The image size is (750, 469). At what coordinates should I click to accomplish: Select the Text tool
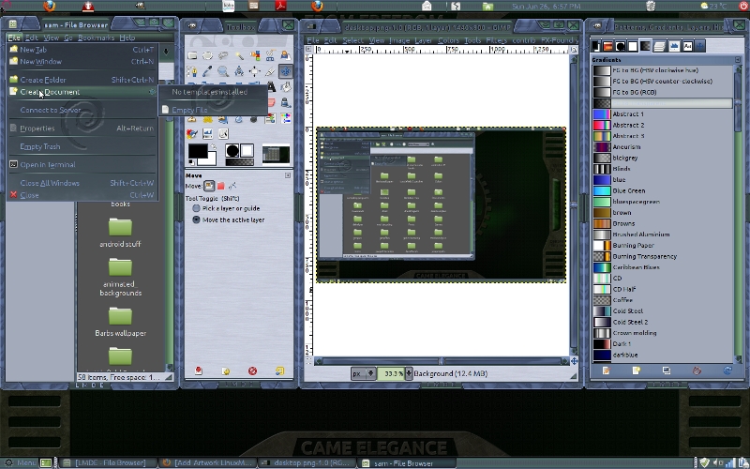click(271, 86)
